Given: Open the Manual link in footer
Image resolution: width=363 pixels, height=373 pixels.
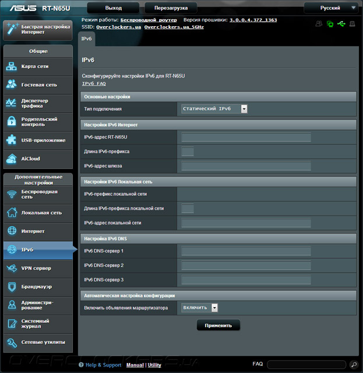Looking at the screenshot, I should (135, 365).
